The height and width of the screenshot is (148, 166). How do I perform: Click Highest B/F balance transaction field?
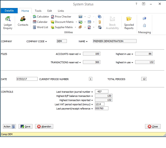(x=104, y=96)
